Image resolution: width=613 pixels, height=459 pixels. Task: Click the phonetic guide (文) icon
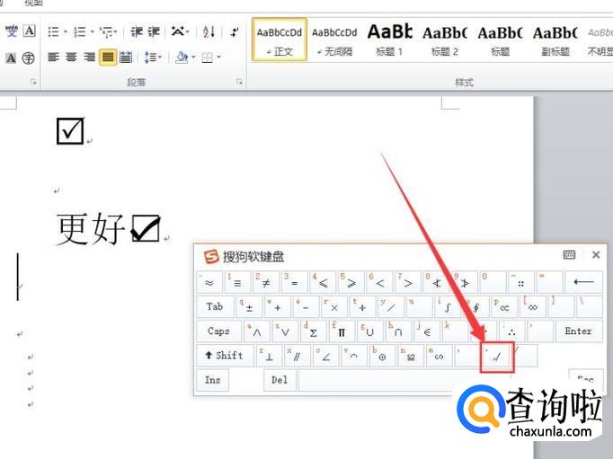12,31
